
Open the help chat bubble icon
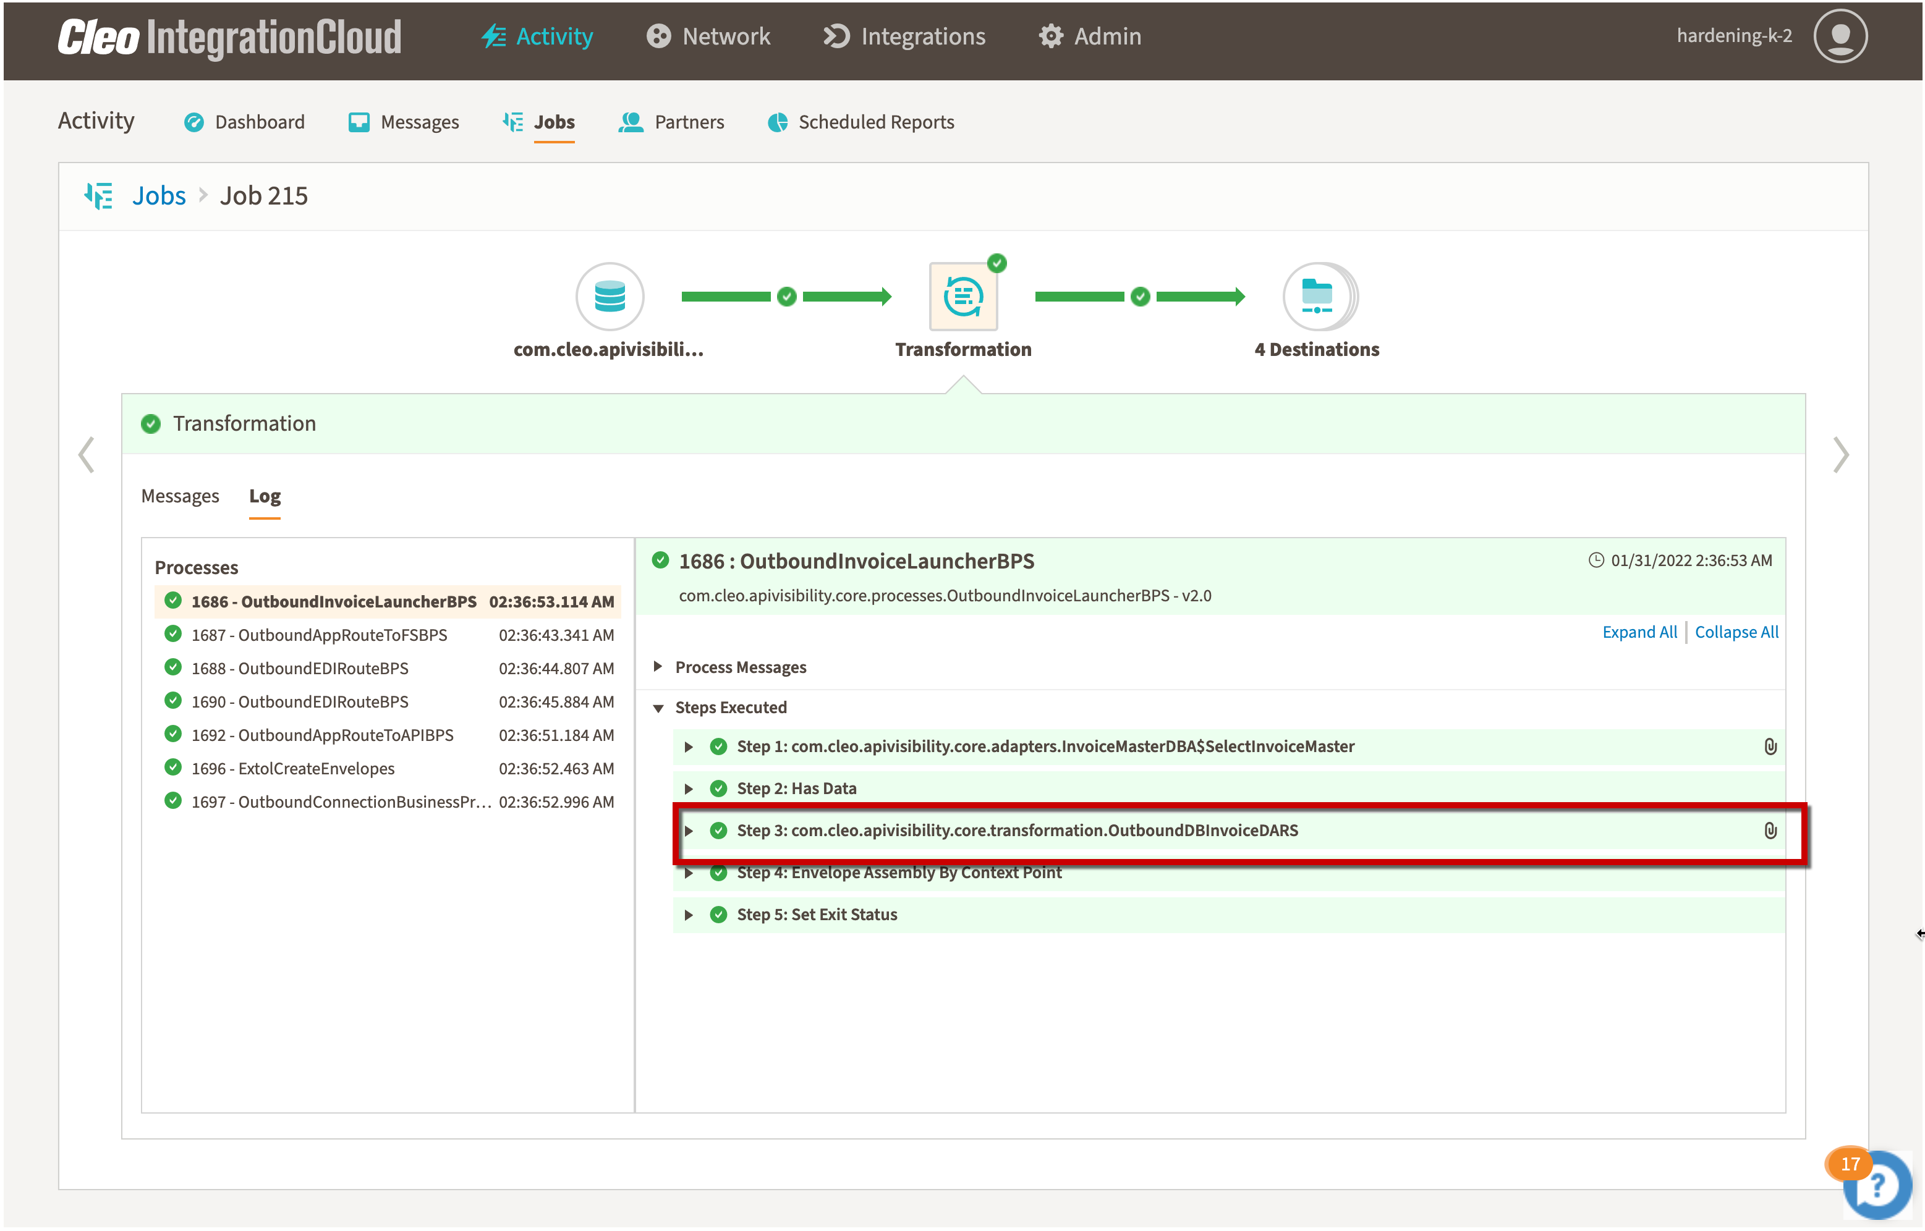tap(1879, 1185)
